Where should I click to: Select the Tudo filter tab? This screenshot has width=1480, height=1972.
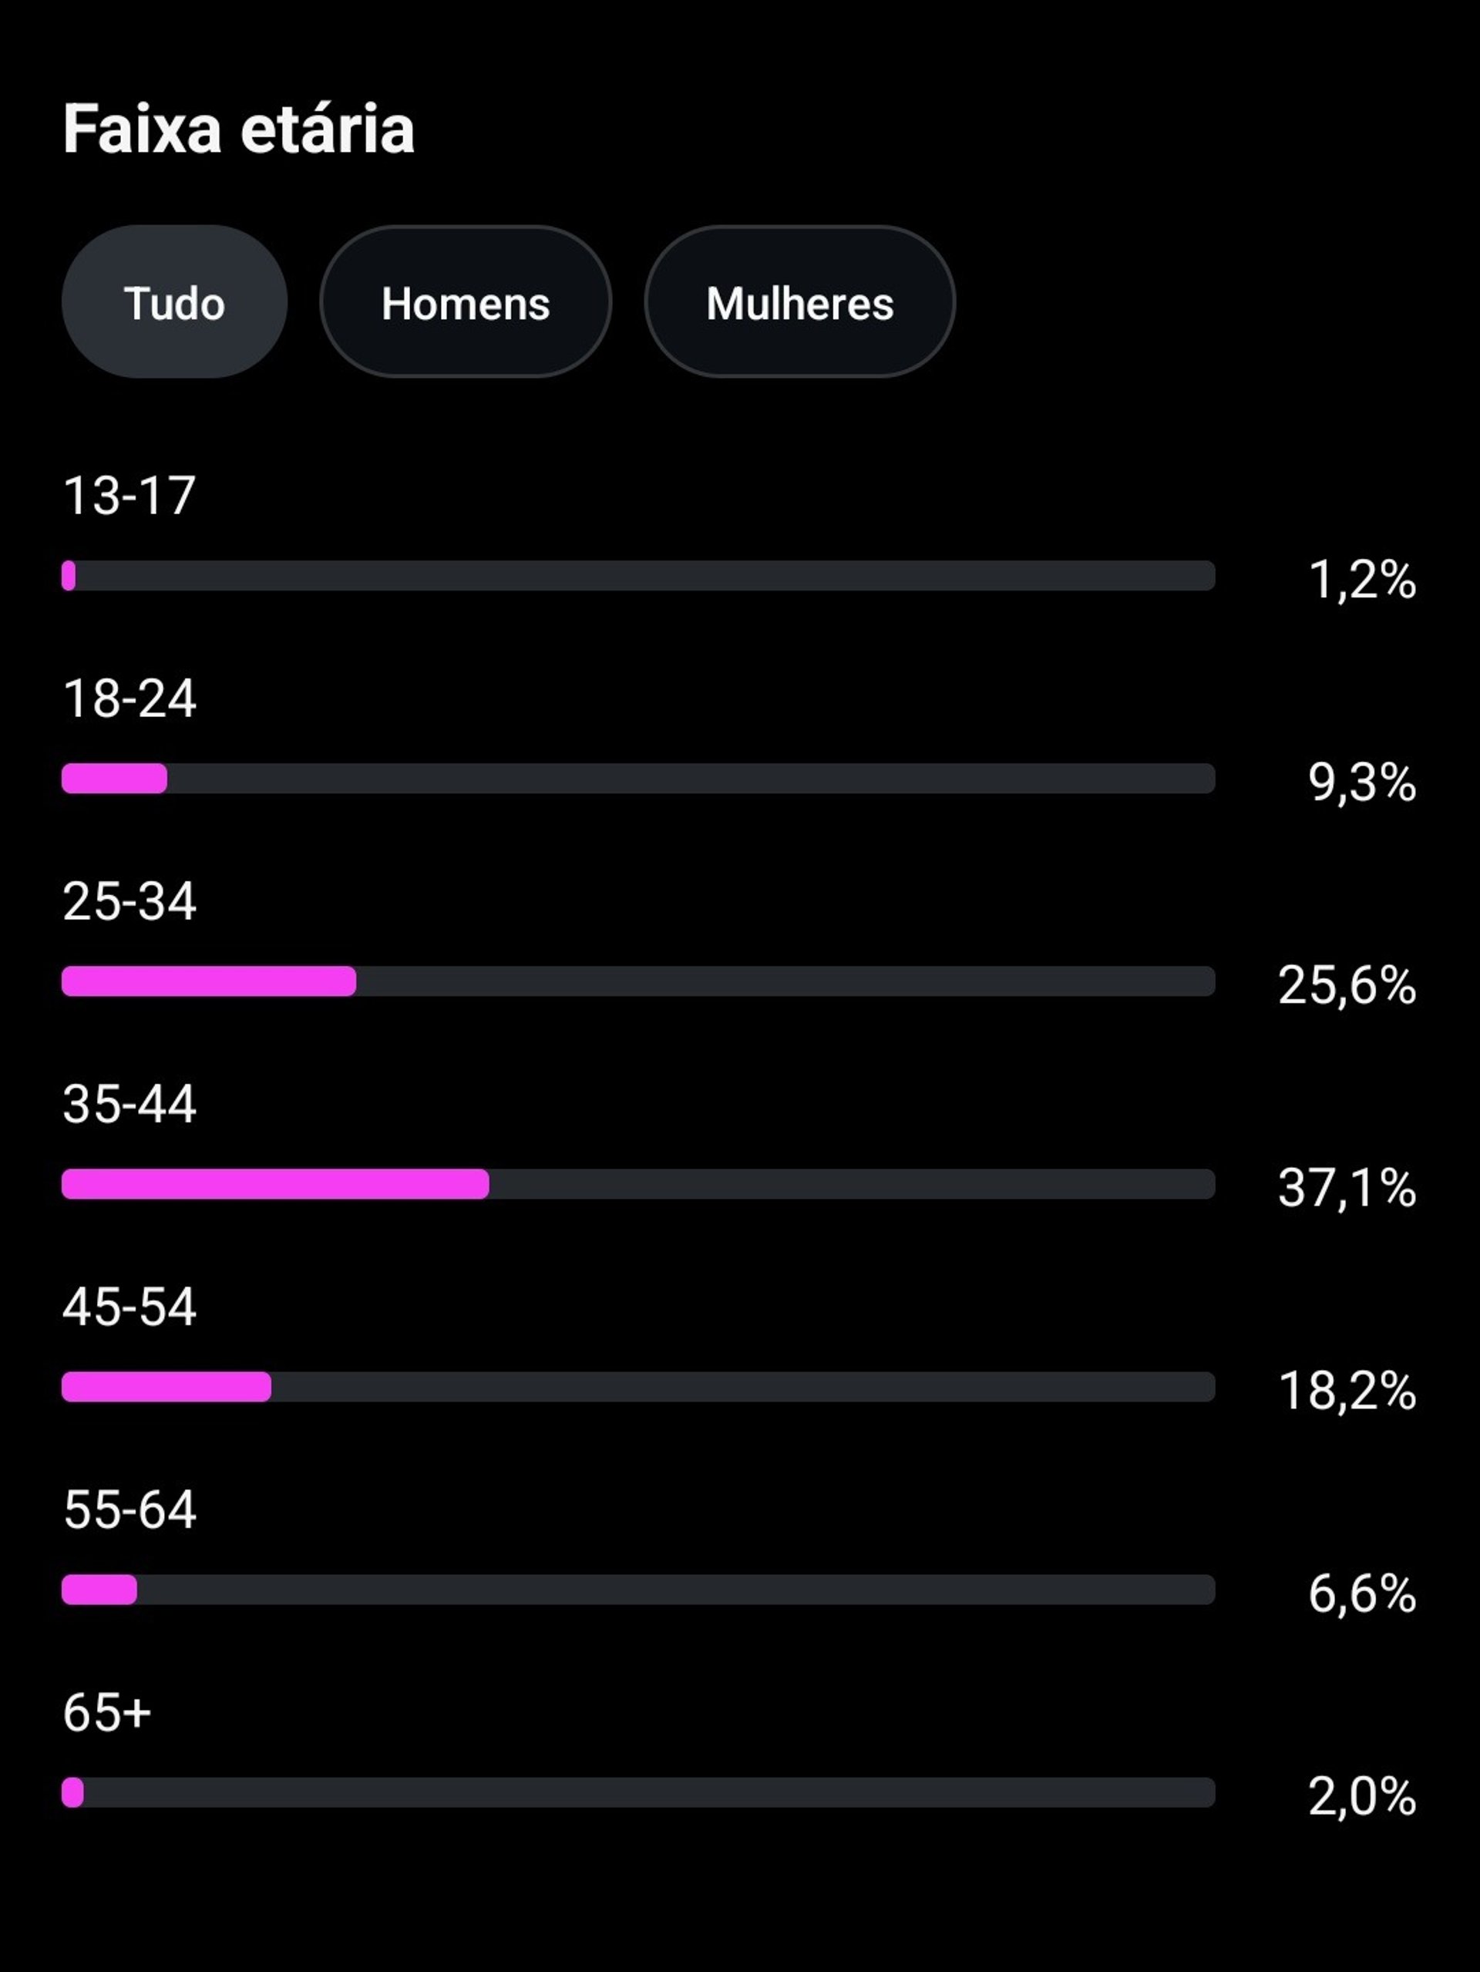tap(174, 302)
